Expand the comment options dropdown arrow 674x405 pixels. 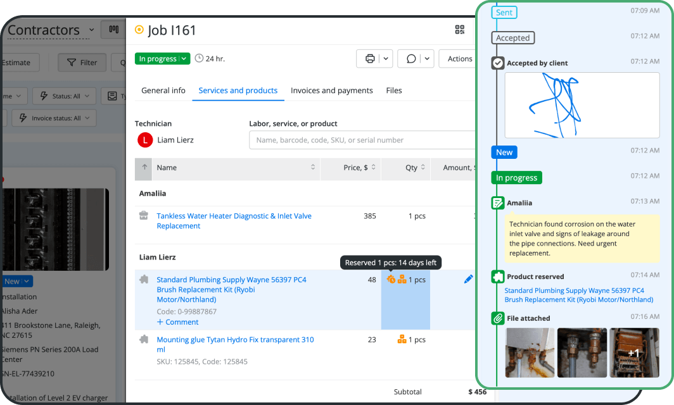point(427,59)
